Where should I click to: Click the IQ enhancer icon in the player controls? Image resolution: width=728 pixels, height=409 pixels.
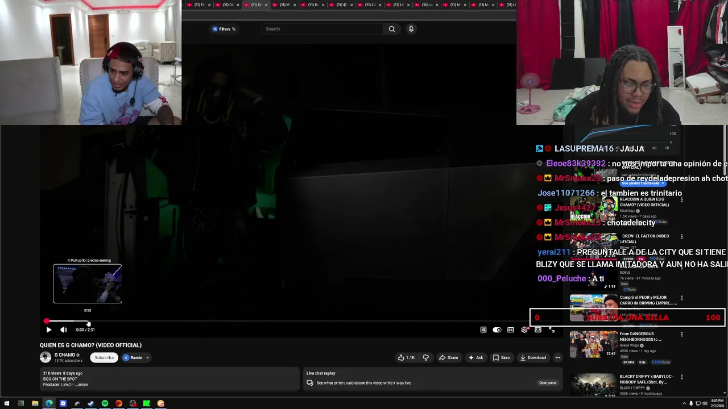coord(483,329)
